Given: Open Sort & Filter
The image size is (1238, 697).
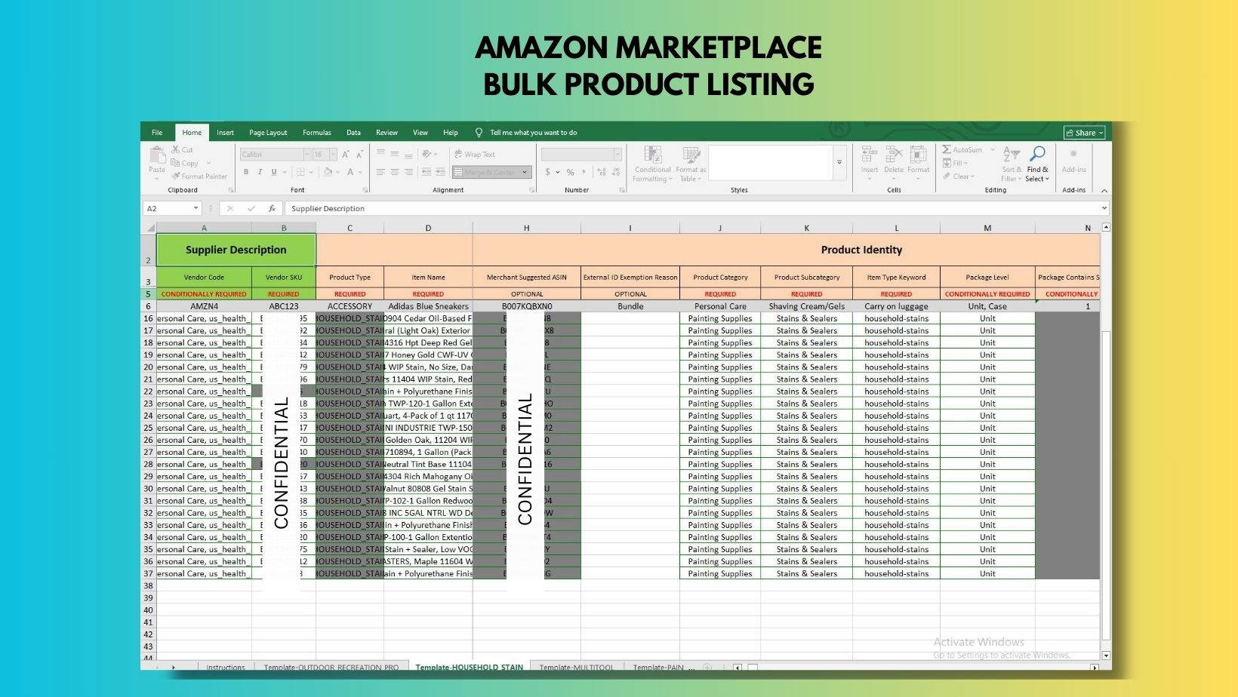Looking at the screenshot, I should pos(1012,164).
